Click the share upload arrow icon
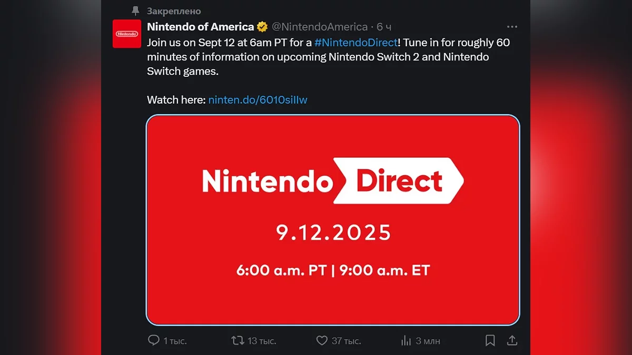Viewport: 632px width, 355px height. coord(511,341)
